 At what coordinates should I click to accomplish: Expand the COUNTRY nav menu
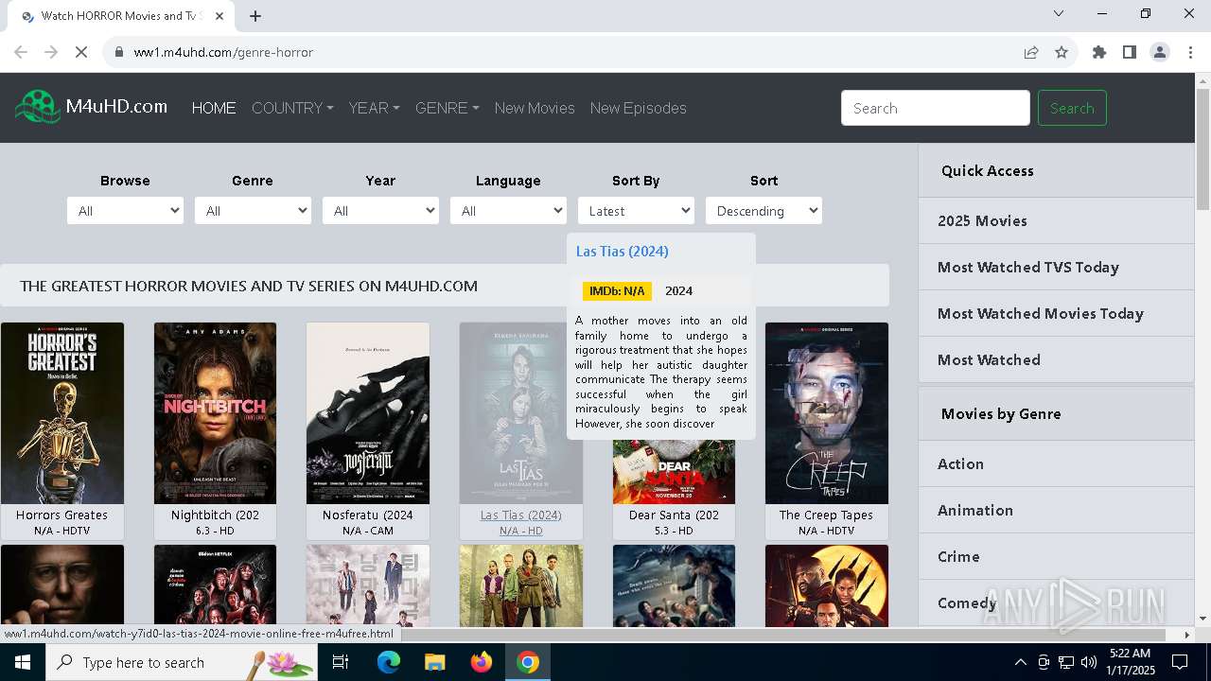point(292,108)
